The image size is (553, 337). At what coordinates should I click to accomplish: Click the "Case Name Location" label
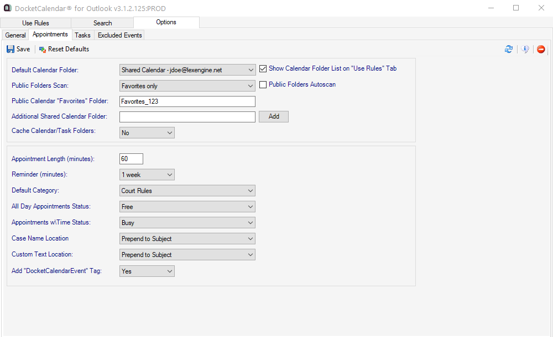click(40, 238)
